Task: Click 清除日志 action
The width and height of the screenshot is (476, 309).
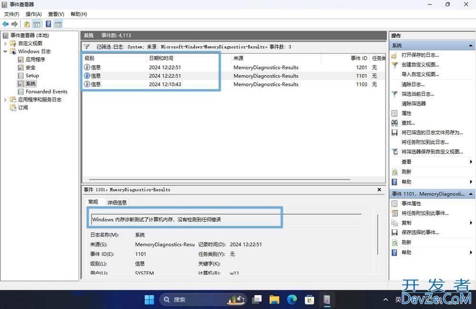Action: 413,84
